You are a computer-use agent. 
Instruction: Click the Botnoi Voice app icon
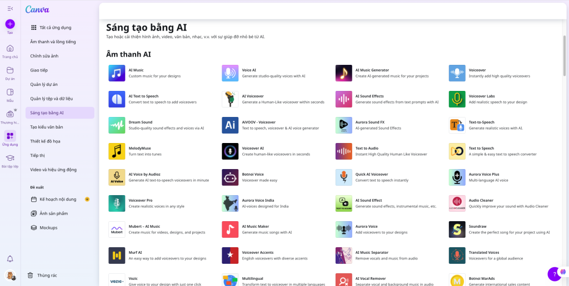(230, 177)
